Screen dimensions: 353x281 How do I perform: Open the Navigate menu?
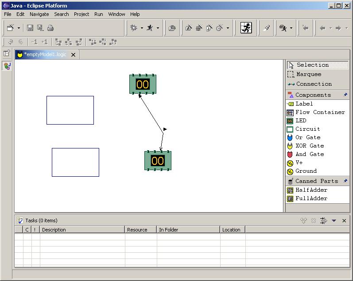pos(39,14)
